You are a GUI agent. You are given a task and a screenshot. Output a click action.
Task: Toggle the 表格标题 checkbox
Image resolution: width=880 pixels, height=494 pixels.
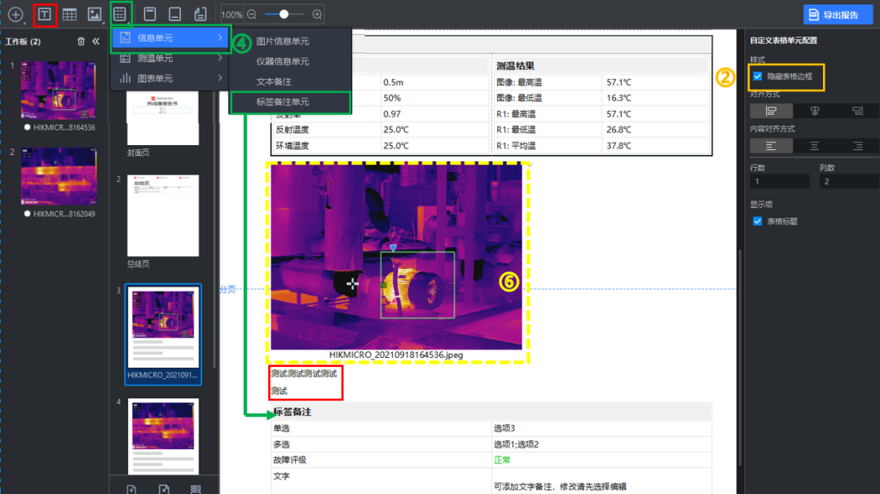pos(758,221)
